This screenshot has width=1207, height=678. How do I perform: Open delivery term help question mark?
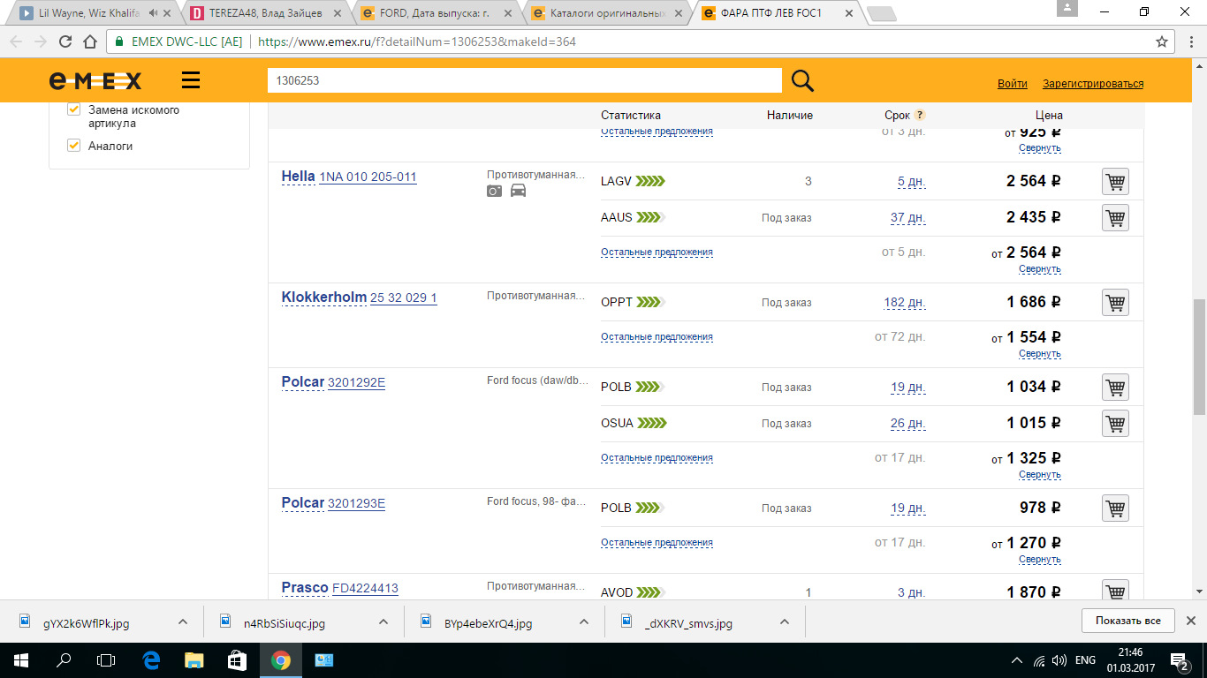tap(920, 115)
